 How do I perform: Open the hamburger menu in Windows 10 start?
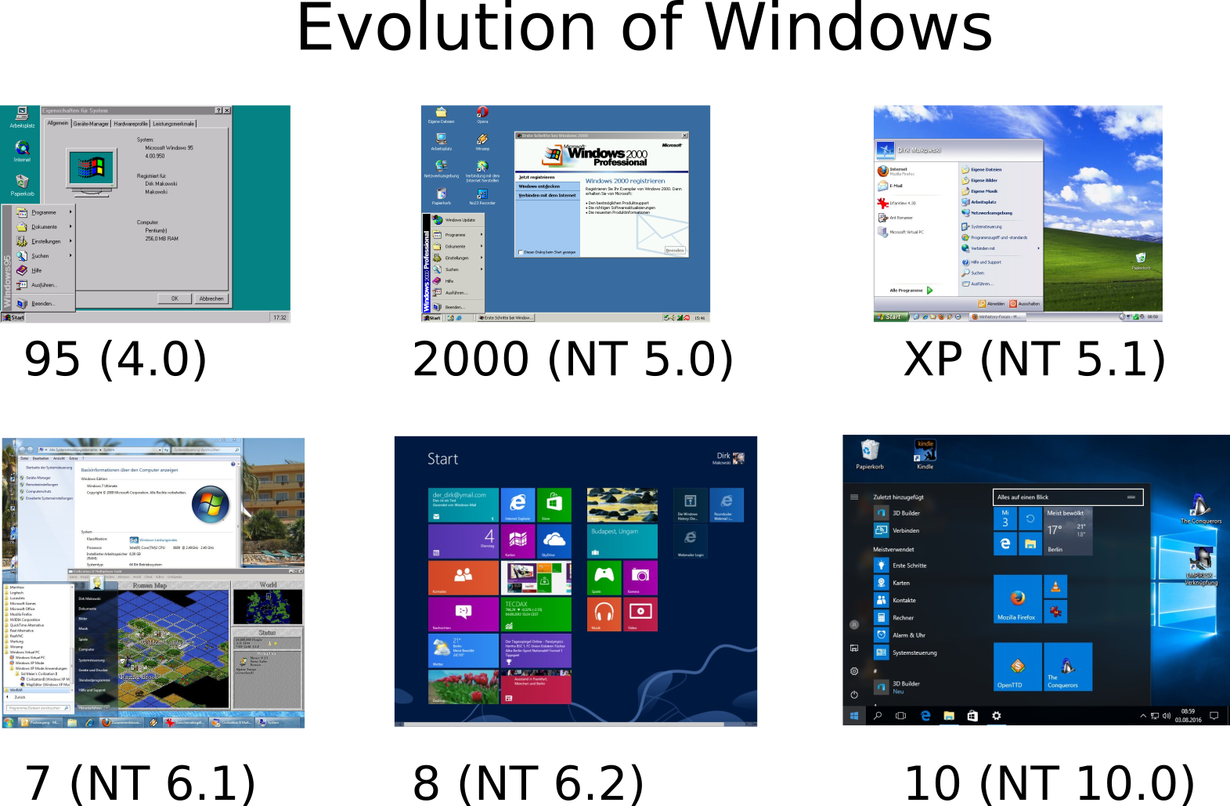point(854,497)
